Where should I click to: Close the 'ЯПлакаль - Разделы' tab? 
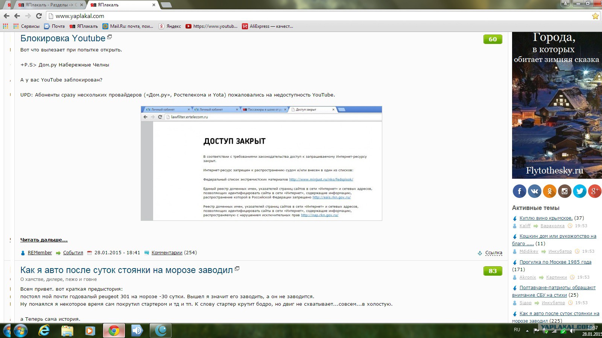[x=82, y=5]
